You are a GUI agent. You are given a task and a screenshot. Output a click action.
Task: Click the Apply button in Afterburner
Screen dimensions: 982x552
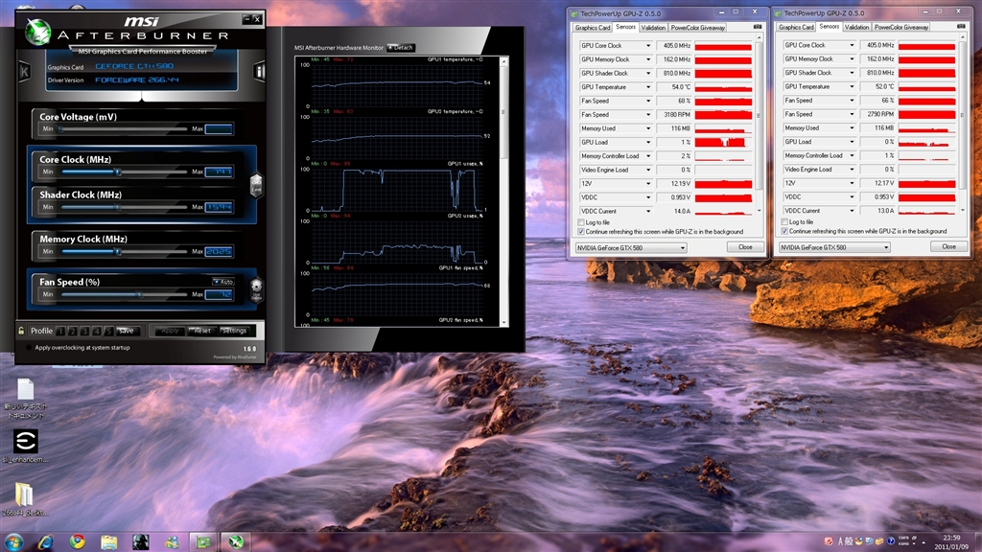tap(170, 331)
